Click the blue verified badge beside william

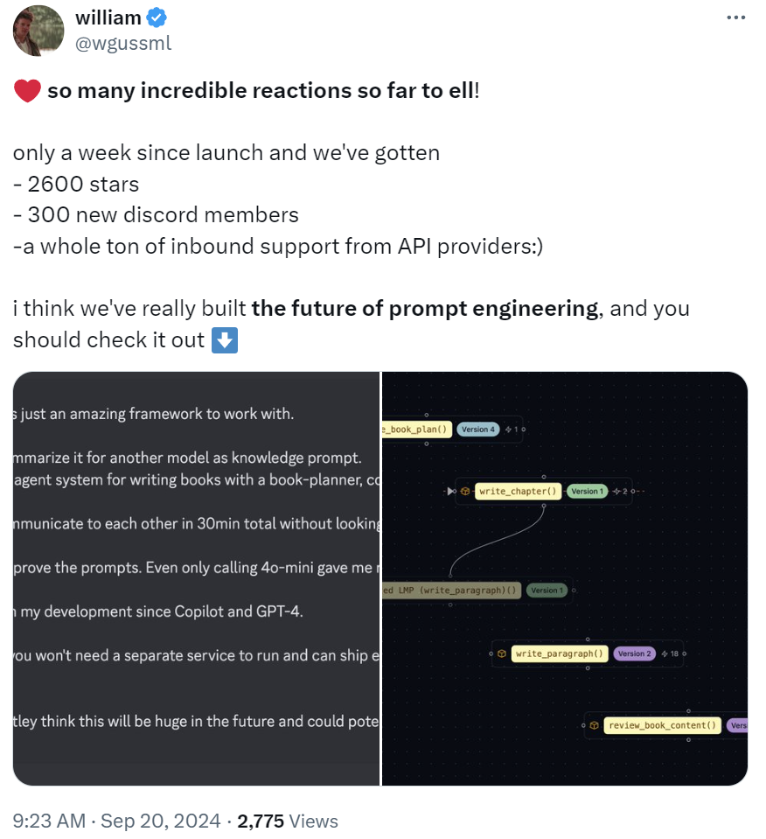tap(156, 16)
